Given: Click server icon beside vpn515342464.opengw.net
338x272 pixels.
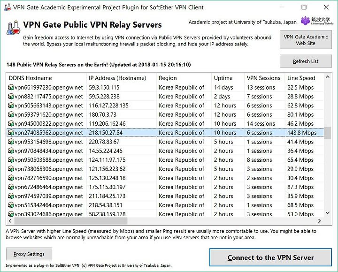Looking at the screenshot, I should point(11,205).
